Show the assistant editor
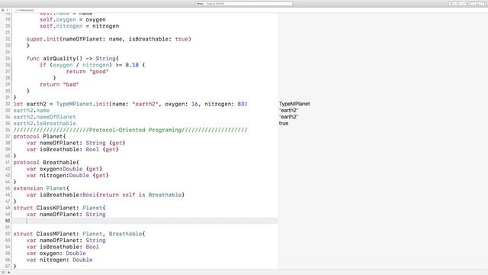 click(457, 4)
